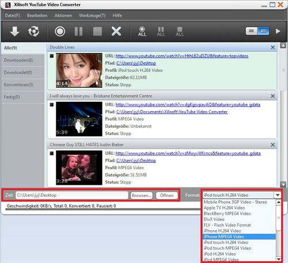Click the download and convert toolbar icon
288x263 pixels.
tap(33, 32)
